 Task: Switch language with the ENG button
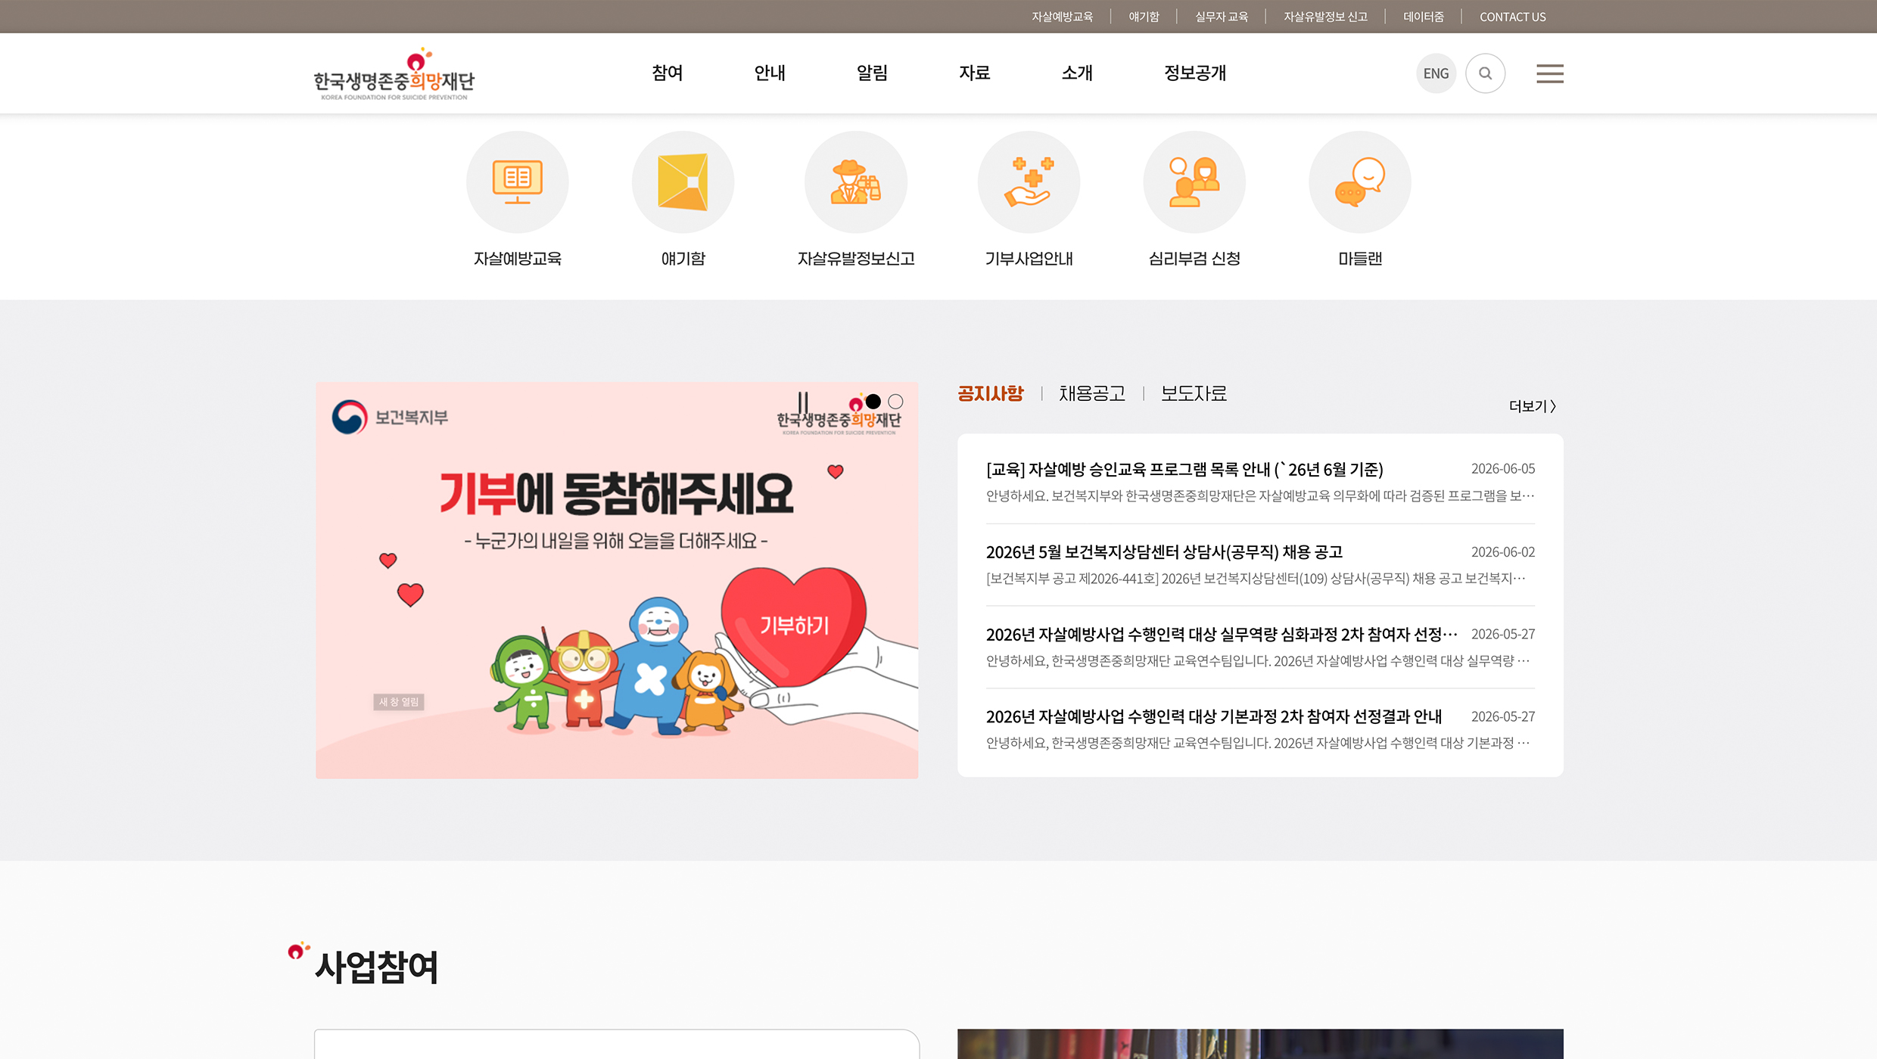[1436, 73]
